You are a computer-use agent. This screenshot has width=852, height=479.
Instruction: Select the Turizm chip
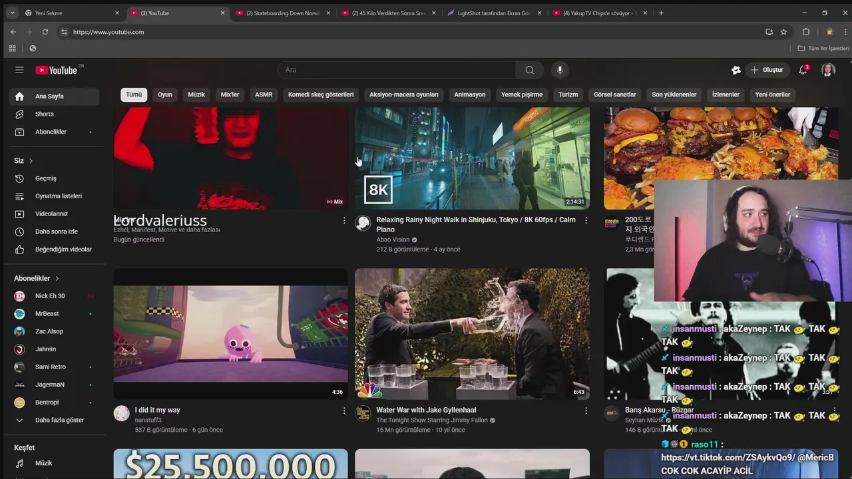(568, 94)
